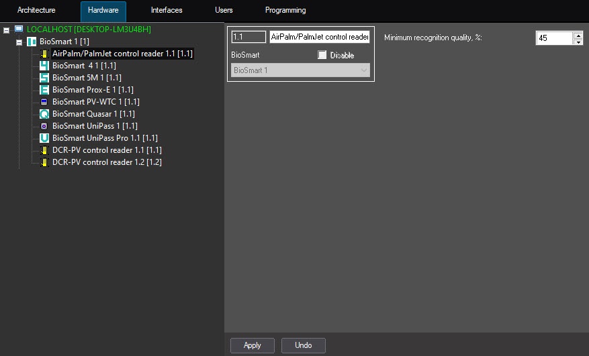Select BioSmart 4 1 [1.1] label
Screen dimensions: 589x356
point(84,66)
